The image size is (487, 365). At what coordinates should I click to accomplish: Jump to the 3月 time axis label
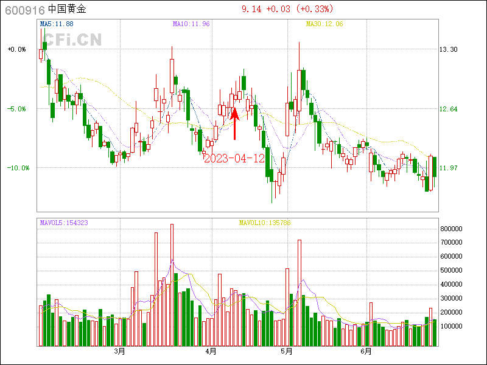point(120,352)
